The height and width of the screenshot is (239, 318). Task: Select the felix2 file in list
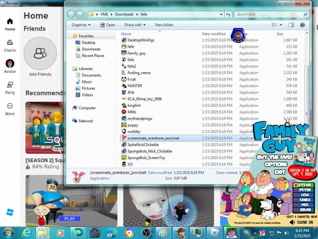click(x=131, y=66)
